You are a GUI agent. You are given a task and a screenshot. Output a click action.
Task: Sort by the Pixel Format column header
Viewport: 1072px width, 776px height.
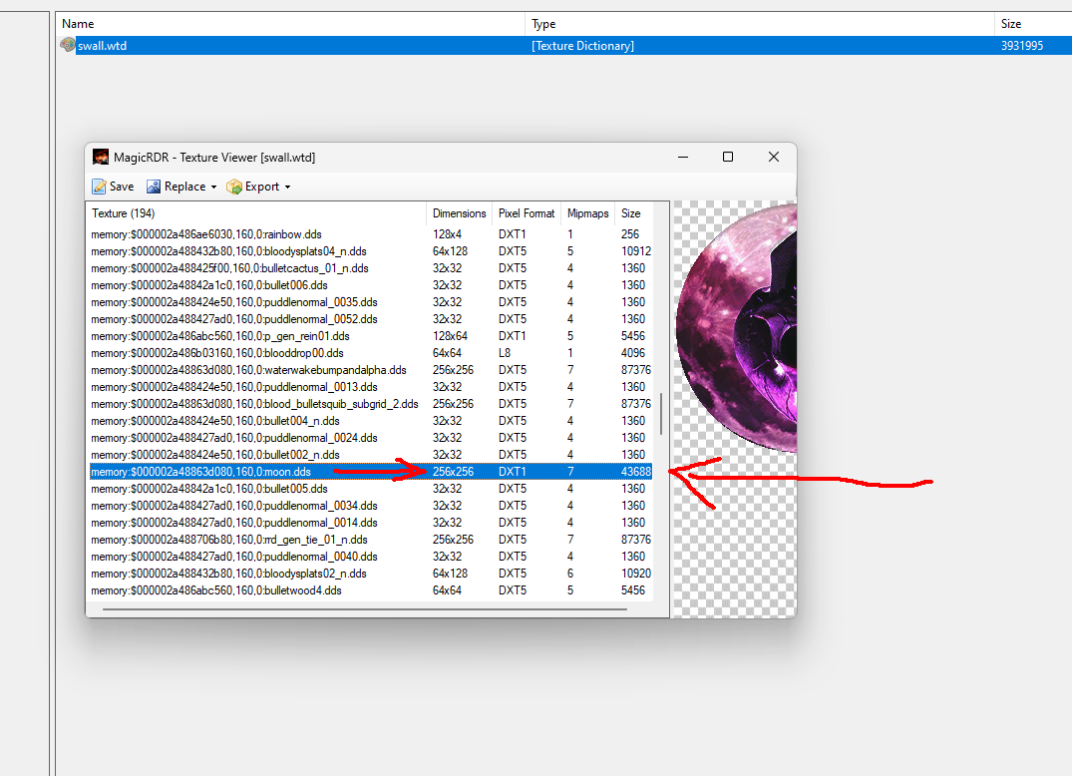tap(527, 213)
